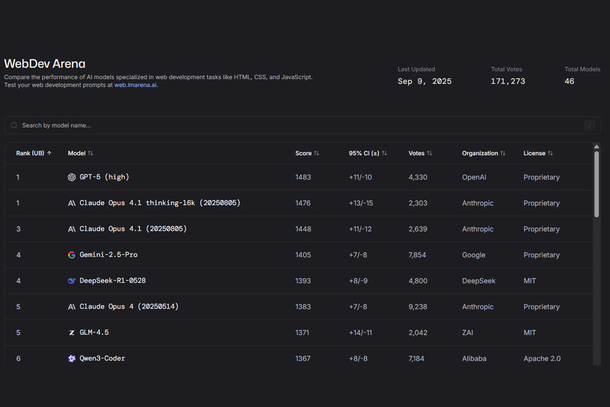This screenshot has height=407, width=610.
Task: Click the table's vertical scrollbar thumb
Action: coord(596,184)
